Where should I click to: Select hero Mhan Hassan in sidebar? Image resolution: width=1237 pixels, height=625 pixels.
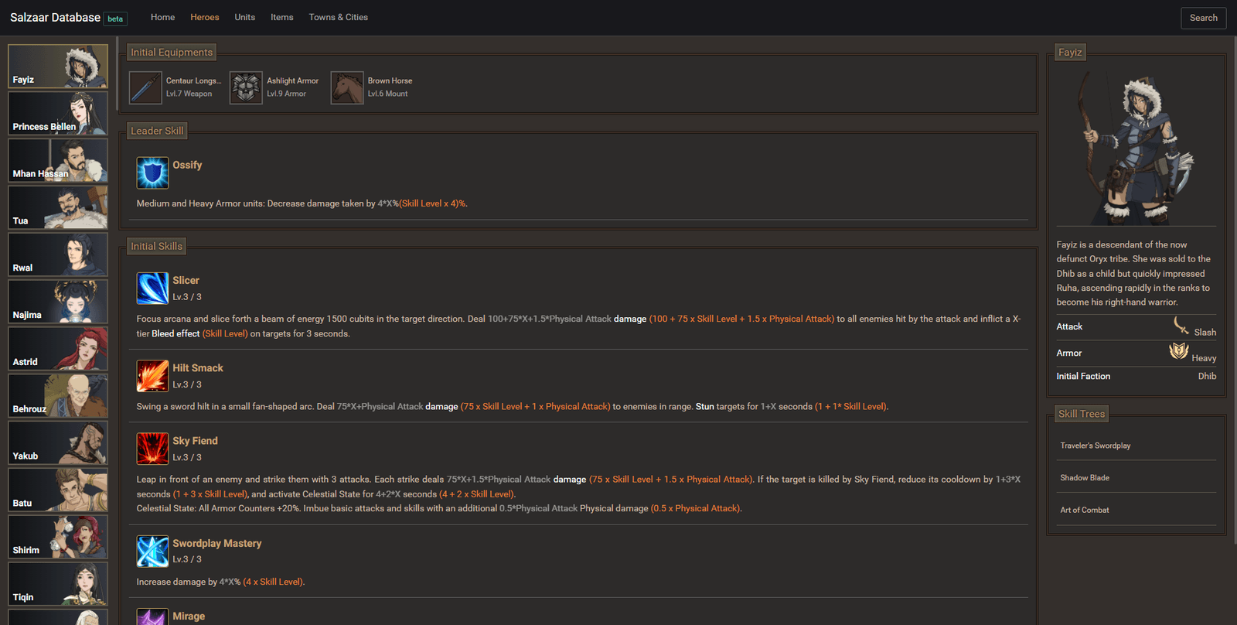tap(58, 161)
